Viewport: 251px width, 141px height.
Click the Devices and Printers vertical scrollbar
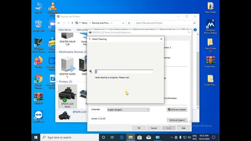click(x=198, y=71)
